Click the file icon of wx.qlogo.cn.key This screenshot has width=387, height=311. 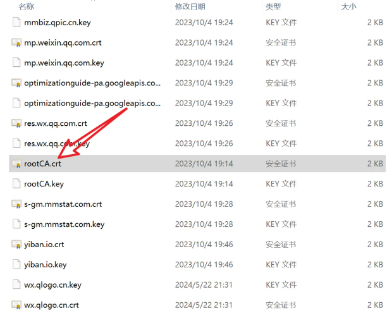click(16, 284)
